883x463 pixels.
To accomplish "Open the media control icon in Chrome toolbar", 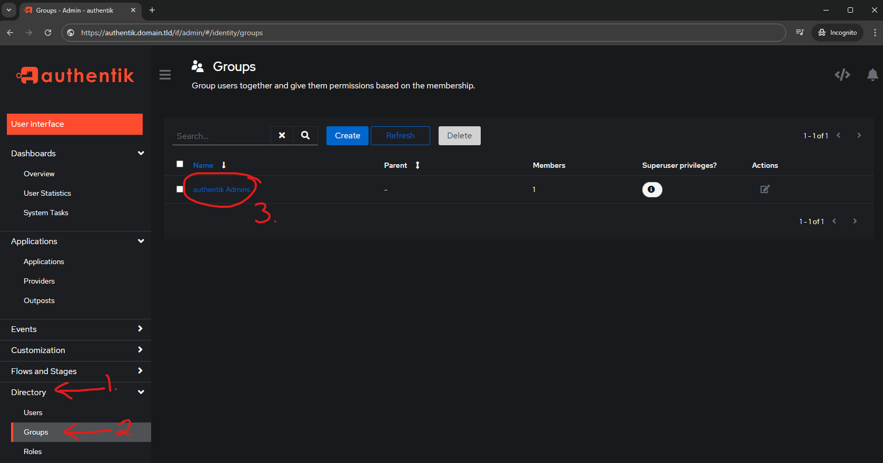I will (800, 33).
